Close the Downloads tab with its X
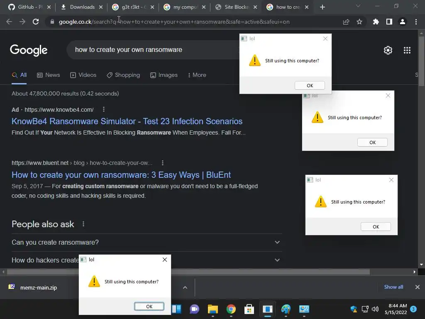 pos(101,7)
